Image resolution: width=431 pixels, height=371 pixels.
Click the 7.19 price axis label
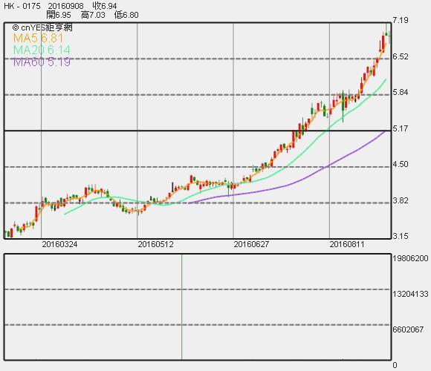pyautogui.click(x=401, y=20)
